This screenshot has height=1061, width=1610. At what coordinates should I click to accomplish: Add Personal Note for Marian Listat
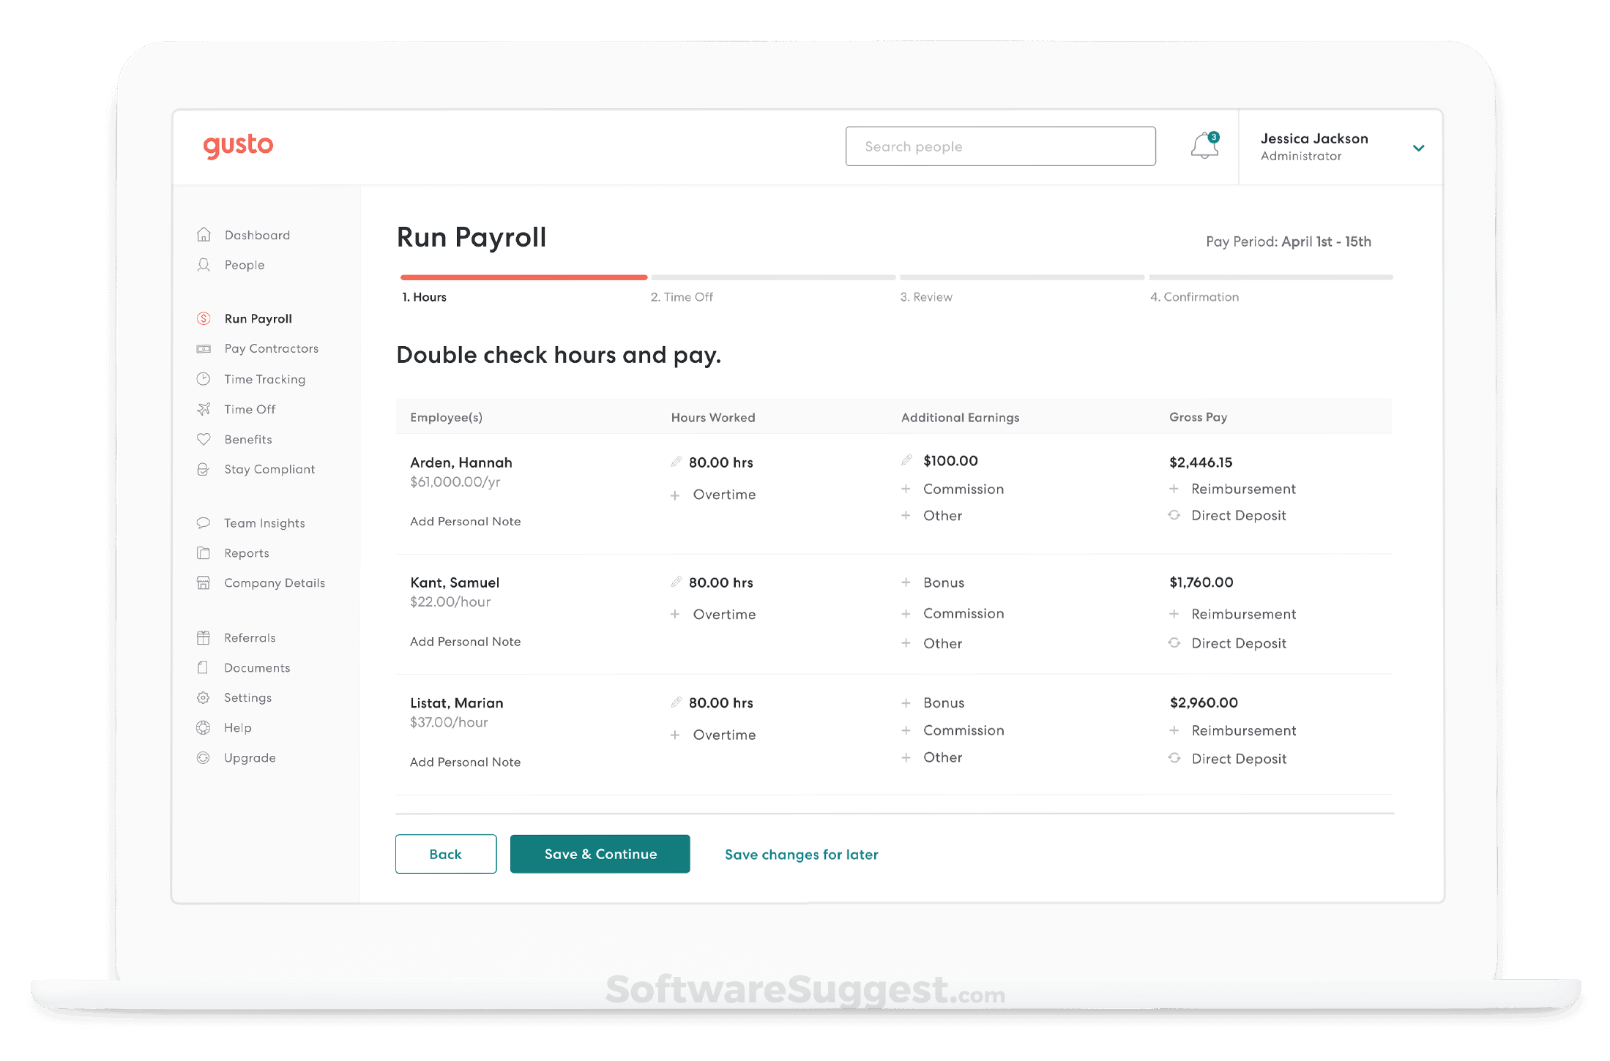[x=466, y=762]
